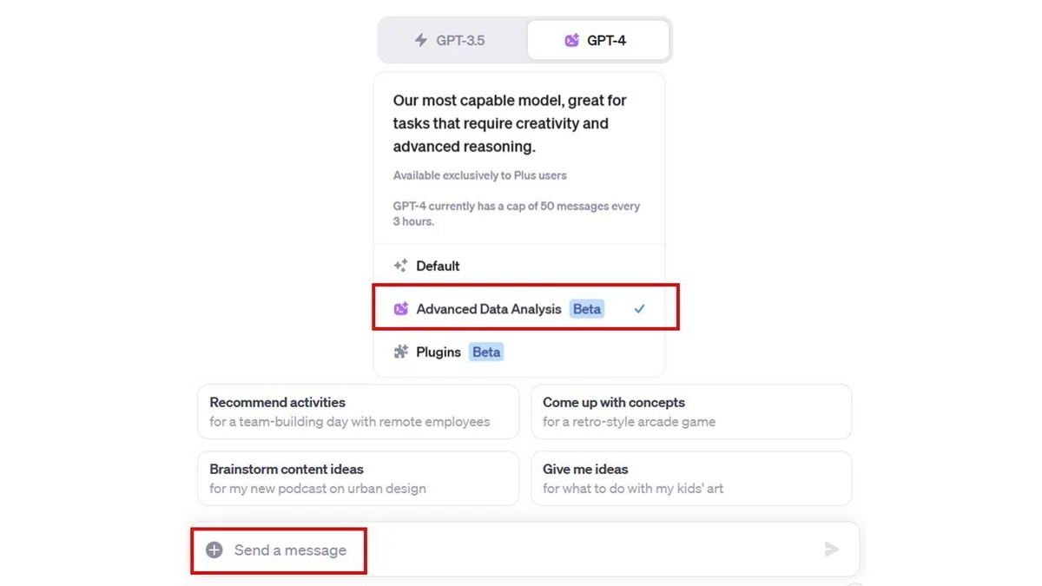
Task: Select the Brainstorm content ideas prompt
Action: tap(358, 478)
